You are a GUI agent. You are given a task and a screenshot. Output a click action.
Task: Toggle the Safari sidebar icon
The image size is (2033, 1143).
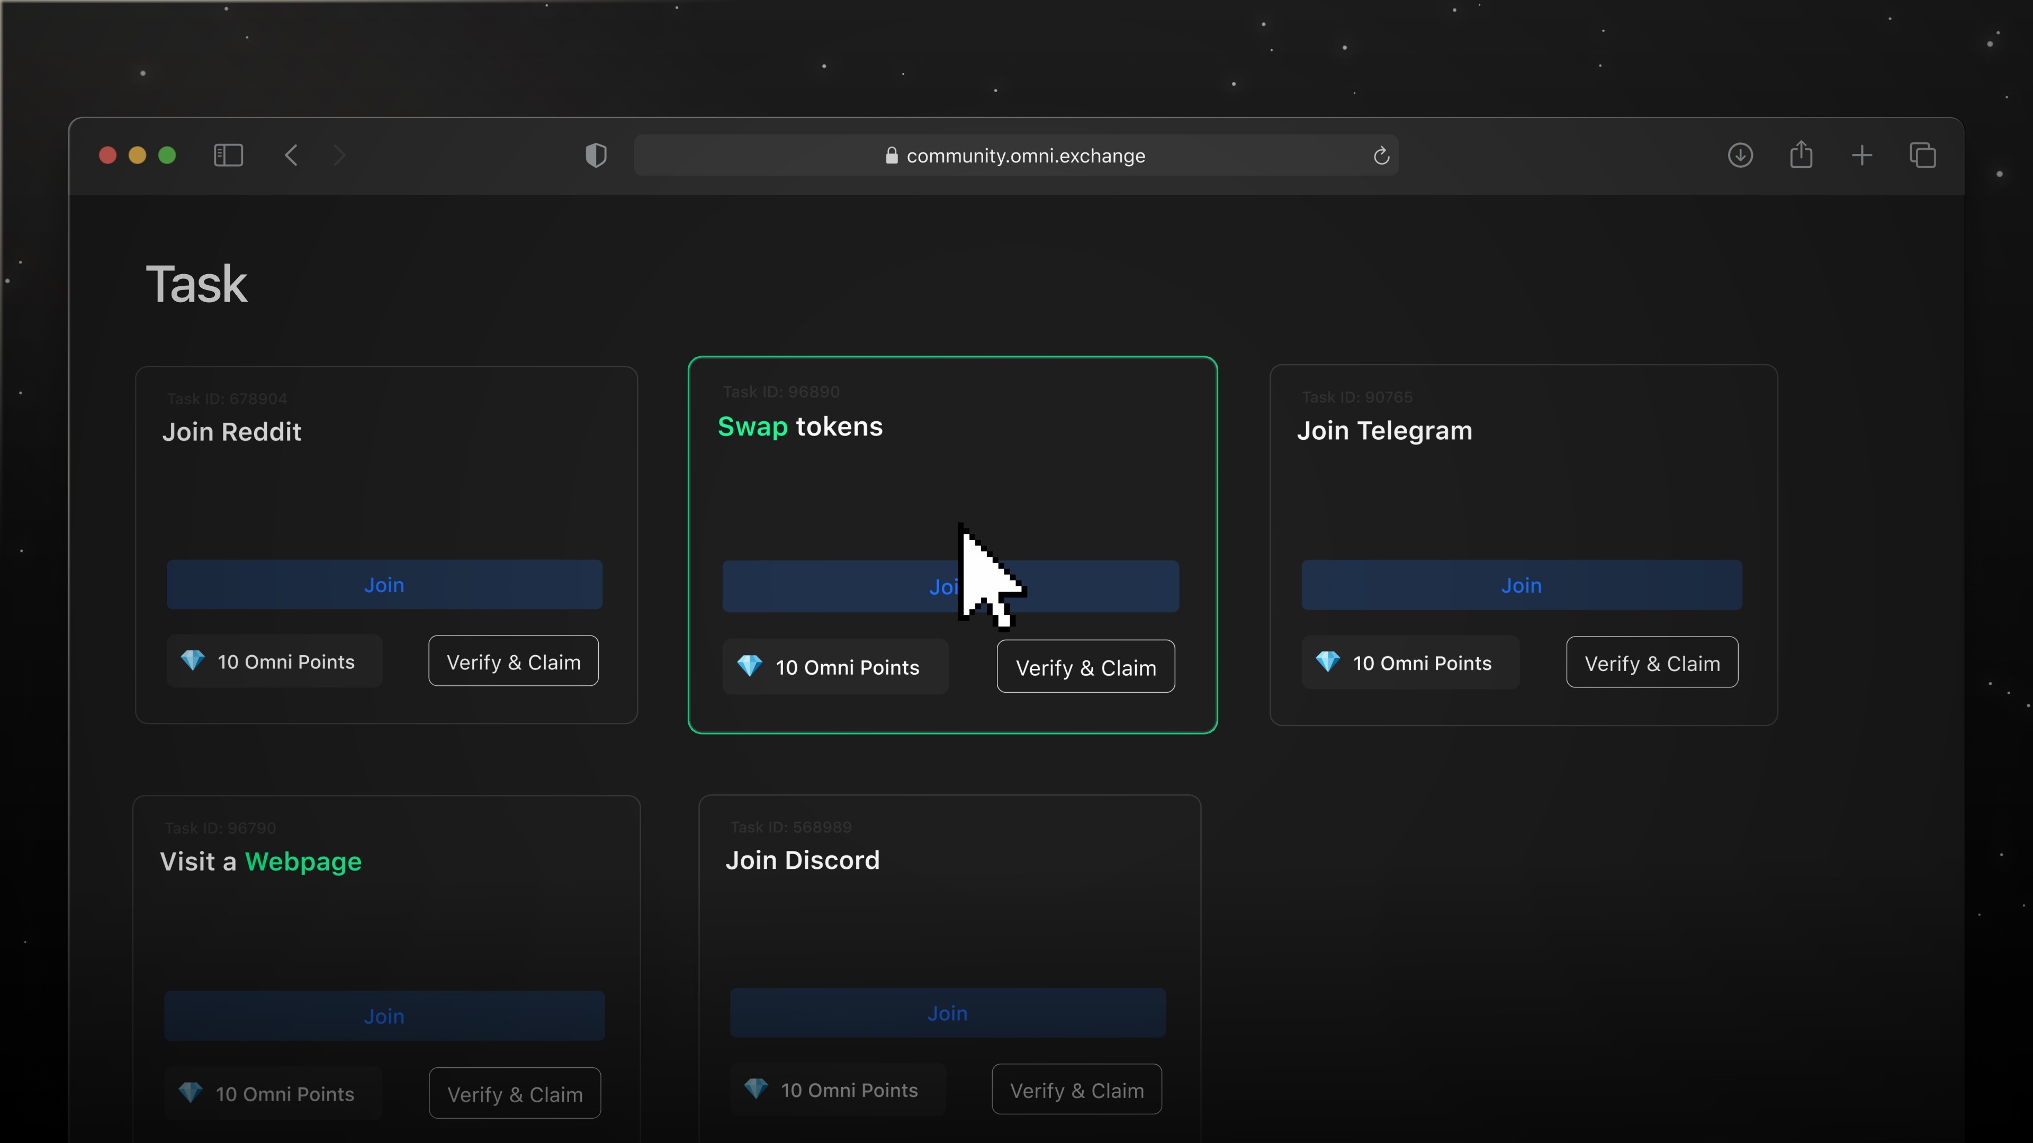[x=228, y=155]
